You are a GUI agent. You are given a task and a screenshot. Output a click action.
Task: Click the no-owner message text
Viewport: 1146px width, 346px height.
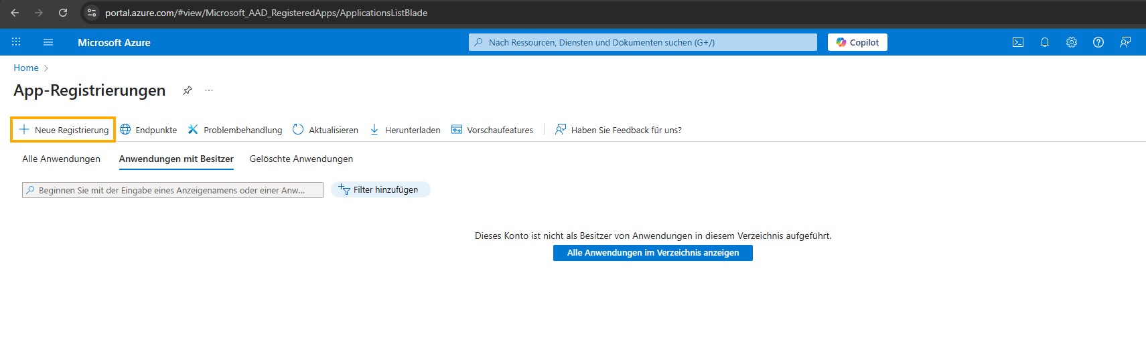[x=653, y=236]
